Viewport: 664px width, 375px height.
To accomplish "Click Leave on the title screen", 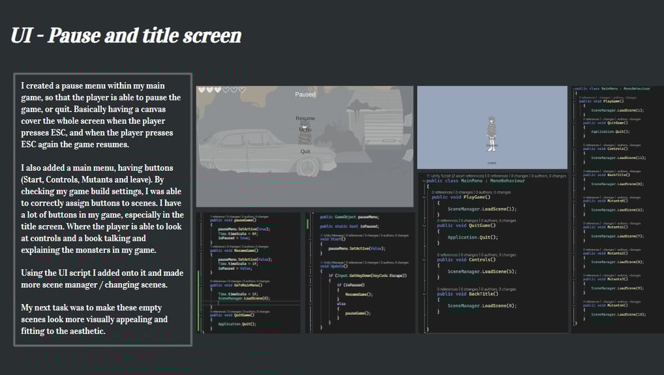I will (492, 163).
